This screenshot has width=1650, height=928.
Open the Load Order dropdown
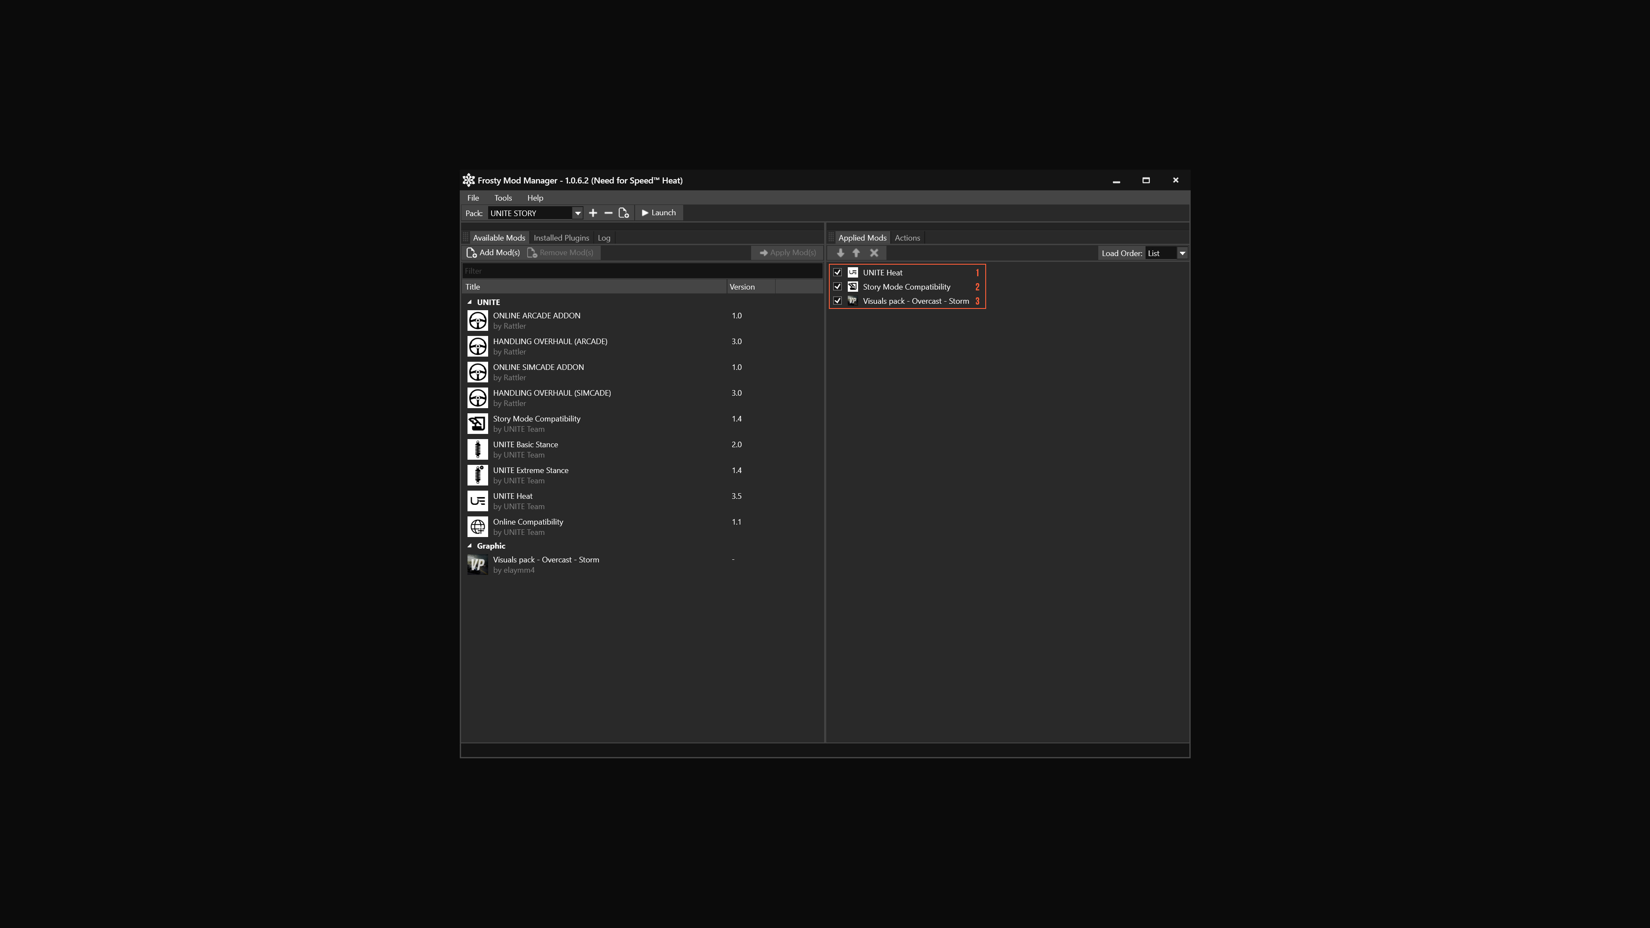coord(1167,253)
